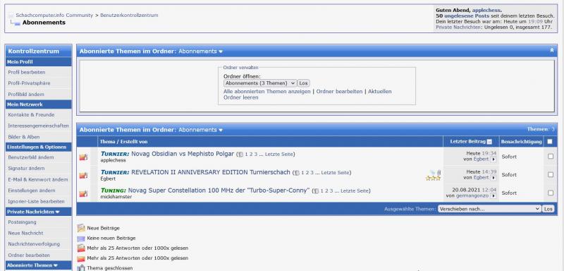Click the multi-page icon next to Novag Obsidian thread

click(240, 155)
